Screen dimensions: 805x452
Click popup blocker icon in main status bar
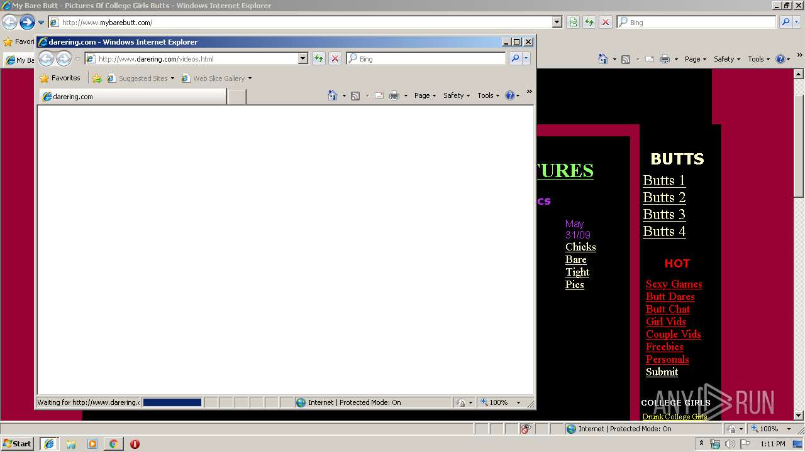click(526, 429)
